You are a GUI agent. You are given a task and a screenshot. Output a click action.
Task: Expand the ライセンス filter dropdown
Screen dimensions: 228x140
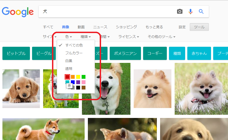click(x=129, y=37)
